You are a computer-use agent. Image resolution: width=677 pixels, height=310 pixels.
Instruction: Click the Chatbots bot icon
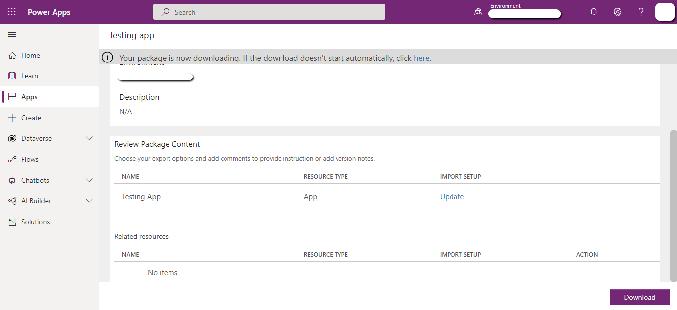tap(12, 180)
